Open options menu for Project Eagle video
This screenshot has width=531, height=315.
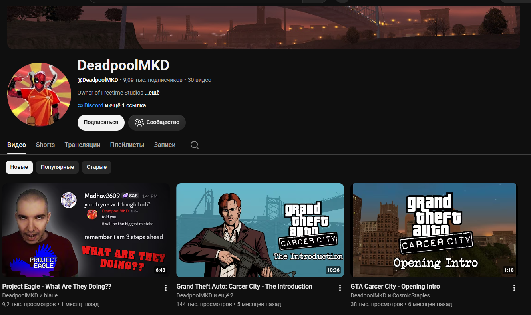pos(166,288)
